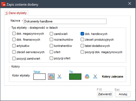Open color picker for label text color
Viewport: 136px width, 101px height.
point(51,76)
